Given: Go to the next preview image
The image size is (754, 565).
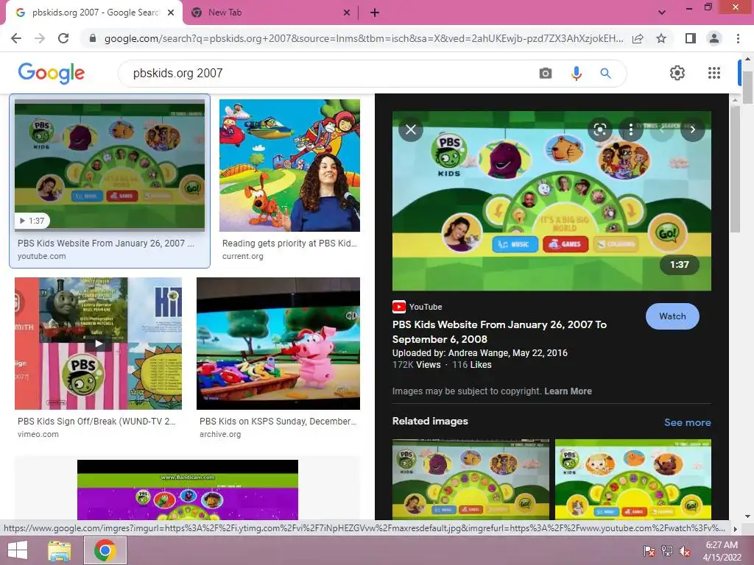Looking at the screenshot, I should click(x=692, y=129).
